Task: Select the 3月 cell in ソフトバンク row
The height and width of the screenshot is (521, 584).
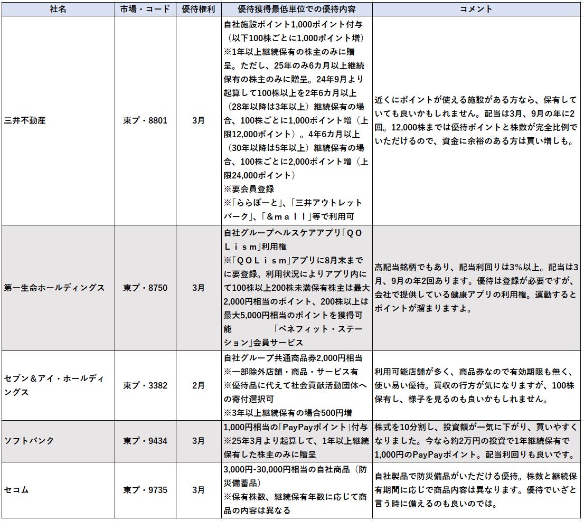Action: click(199, 441)
